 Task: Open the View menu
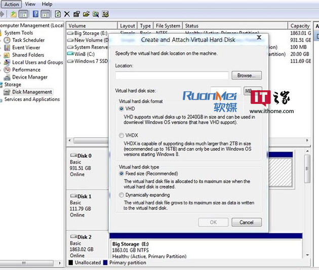pyautogui.click(x=30, y=4)
